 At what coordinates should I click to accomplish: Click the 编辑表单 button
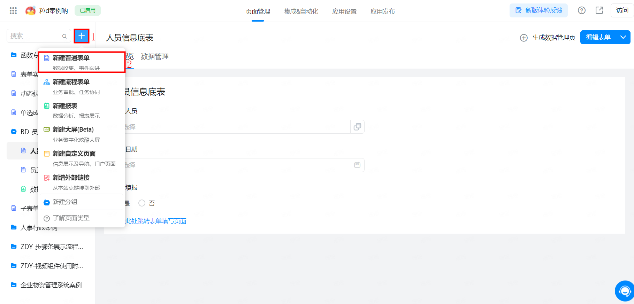tap(598, 37)
